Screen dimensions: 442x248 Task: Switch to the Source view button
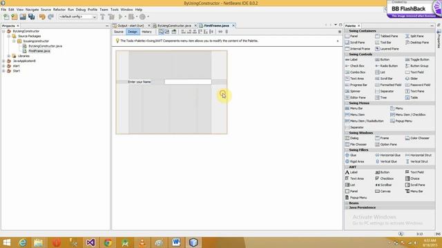pyautogui.click(x=119, y=32)
